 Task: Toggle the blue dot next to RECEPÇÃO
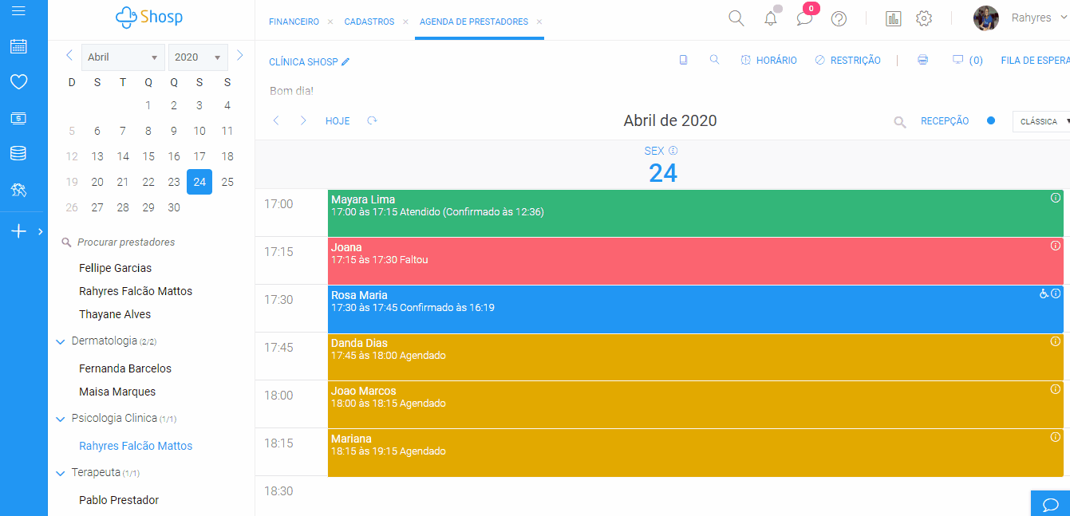pos(991,120)
